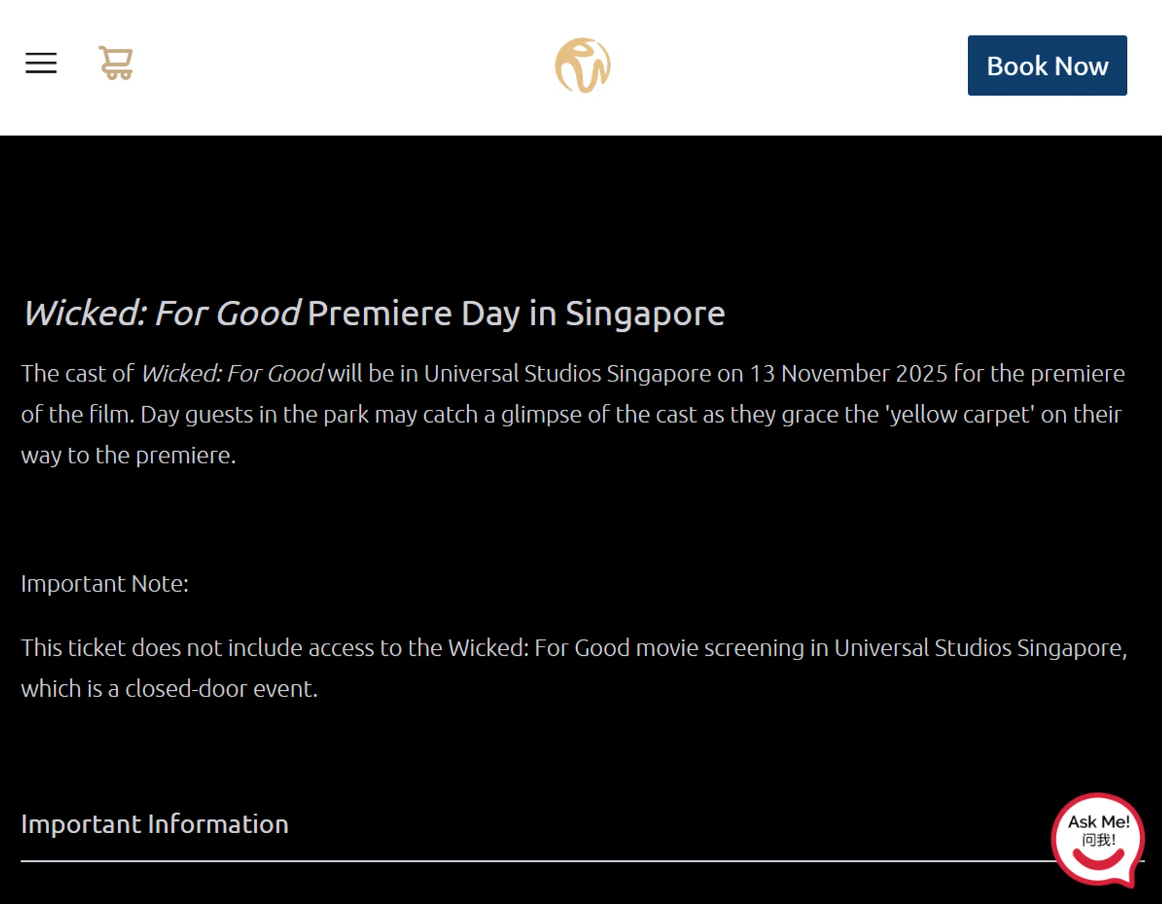The image size is (1162, 904).
Task: Click the italic Wicked: For Good title text
Action: [162, 313]
